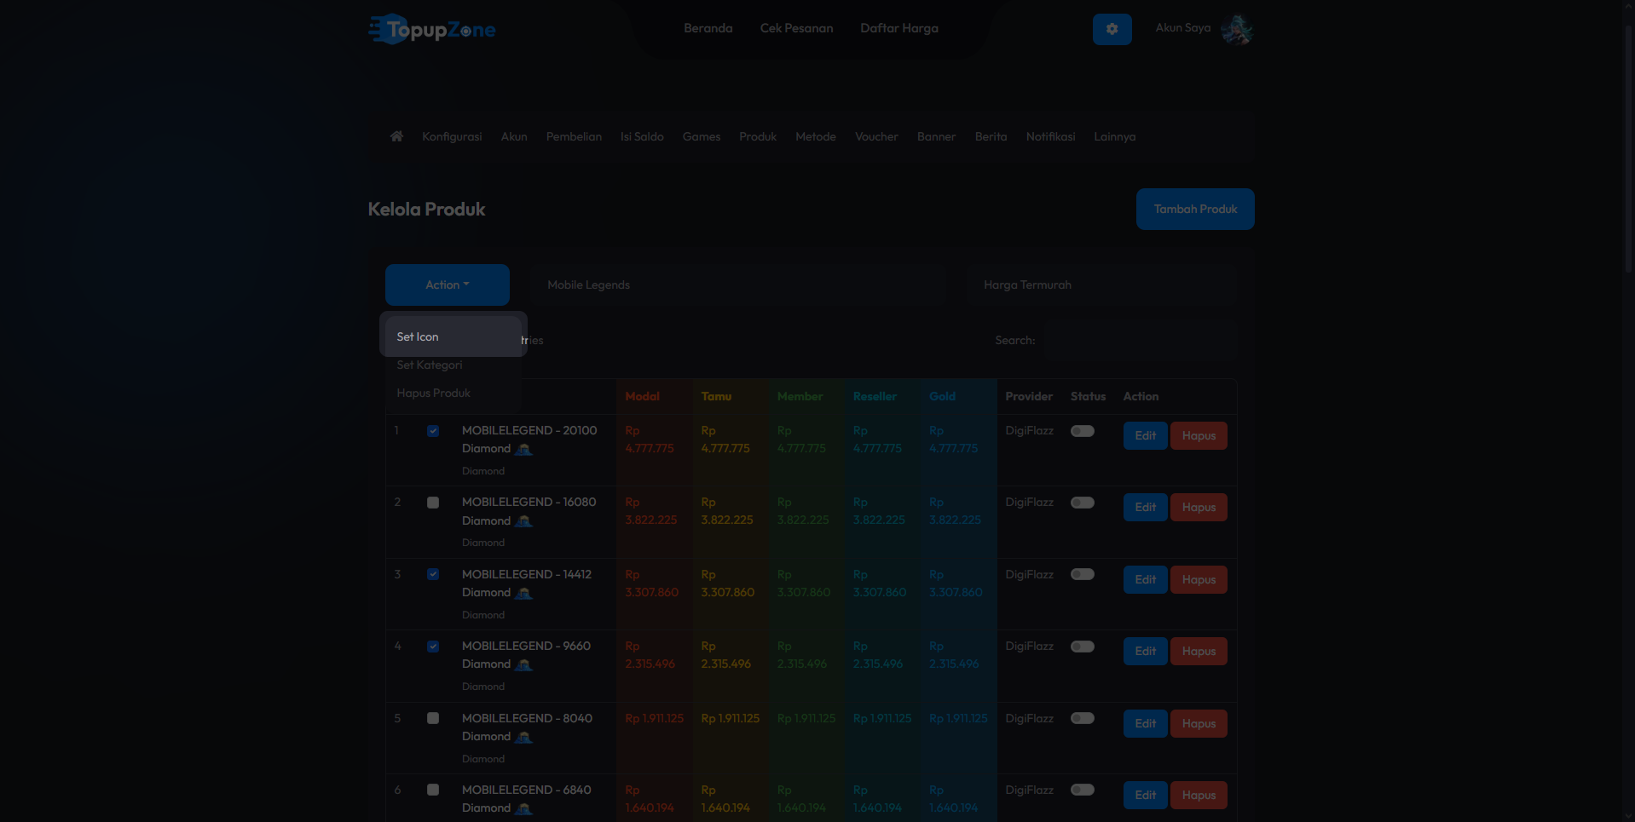Screen dimensions: 1635x822
Task: Collapse the Action dropdown button
Action: [448, 285]
